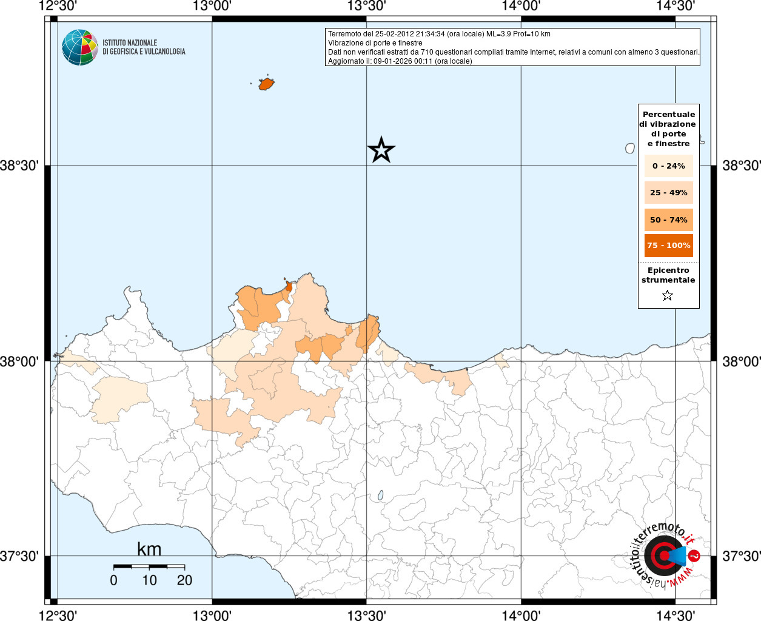Click the dark orange patch on Palermo's coast
The image size is (761, 621).
289,286
